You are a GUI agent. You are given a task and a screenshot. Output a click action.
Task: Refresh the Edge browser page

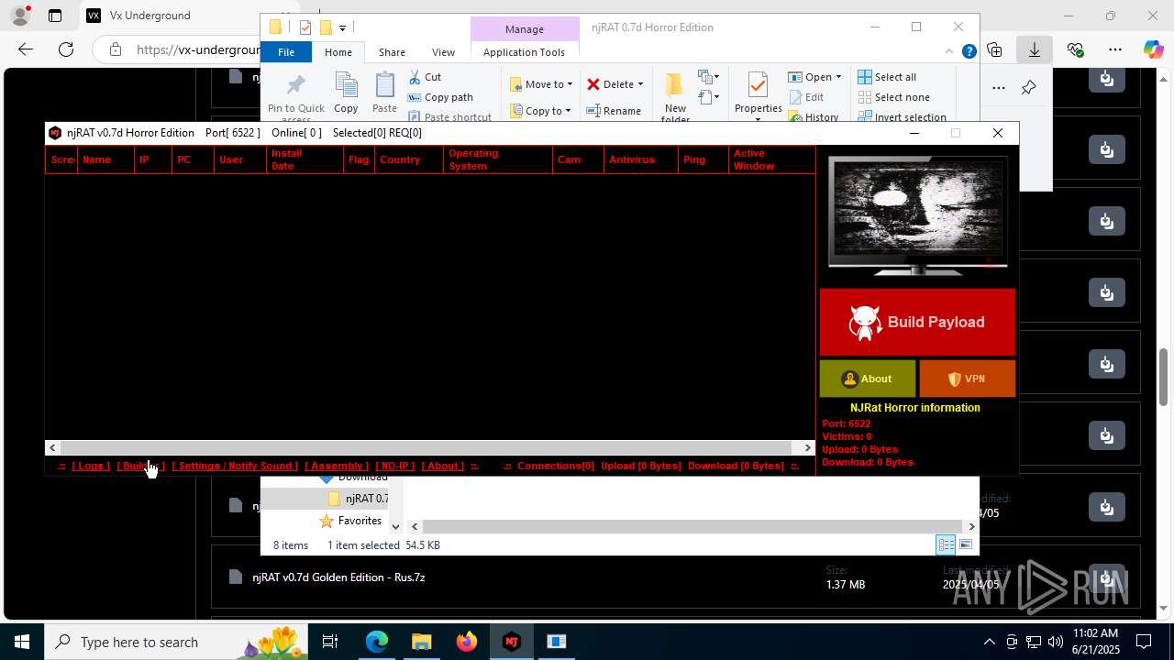click(x=66, y=49)
